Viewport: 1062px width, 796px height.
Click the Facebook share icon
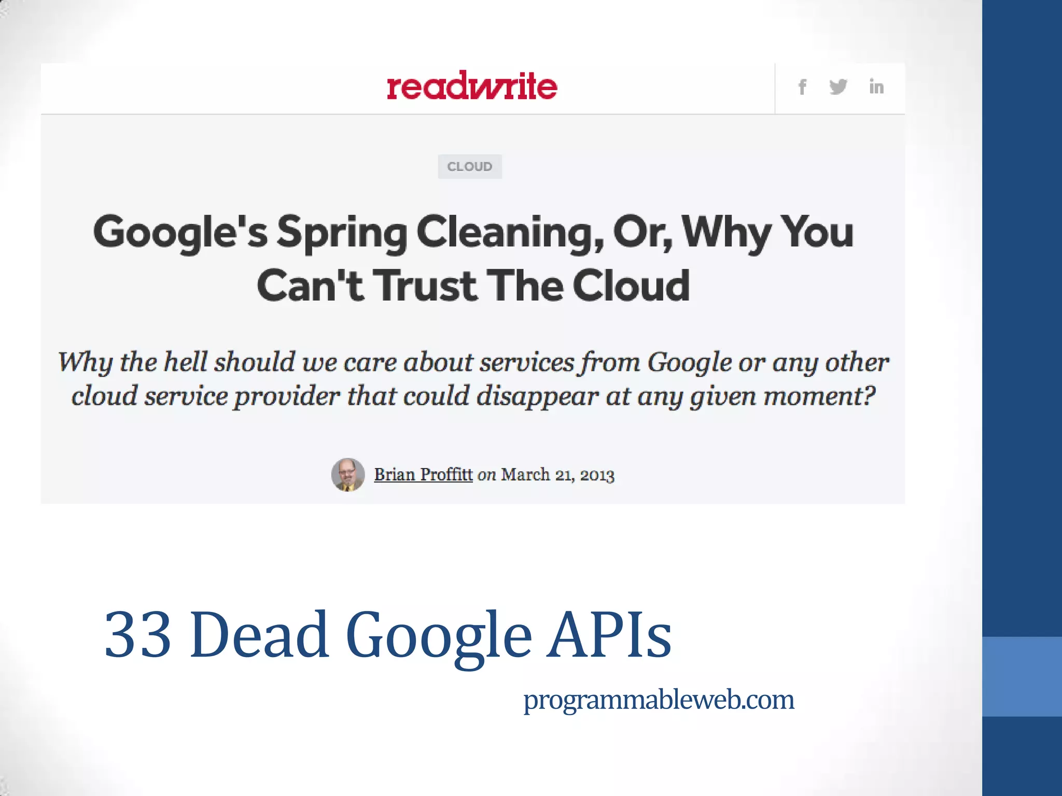click(x=802, y=87)
